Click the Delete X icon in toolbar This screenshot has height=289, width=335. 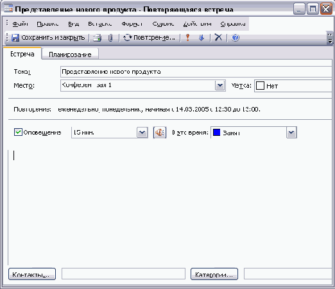tap(218, 38)
